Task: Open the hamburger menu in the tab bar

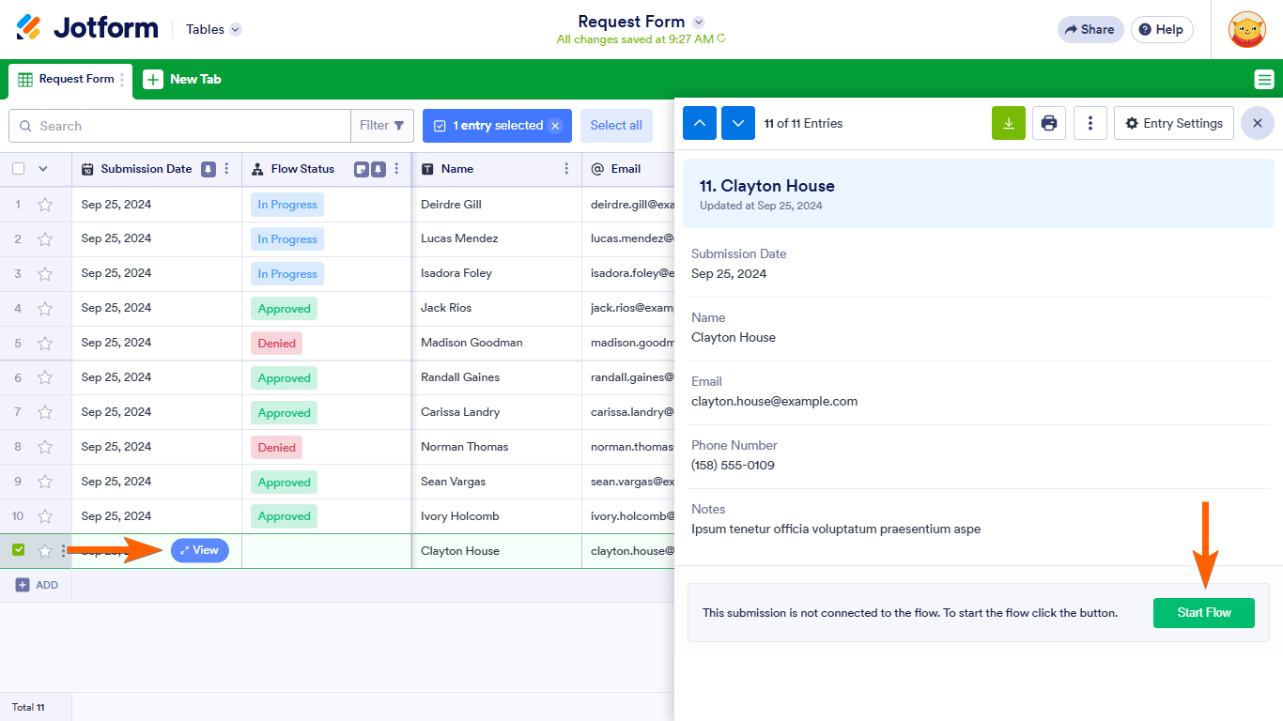Action: point(1264,80)
